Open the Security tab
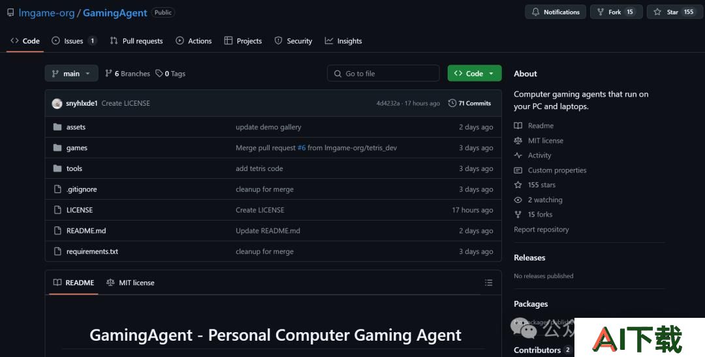The height and width of the screenshot is (357, 705). (x=293, y=41)
